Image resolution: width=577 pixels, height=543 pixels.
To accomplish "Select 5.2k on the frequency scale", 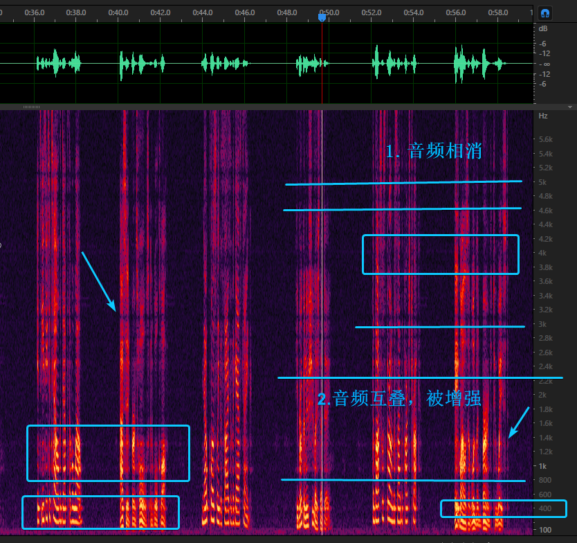I will click(546, 168).
